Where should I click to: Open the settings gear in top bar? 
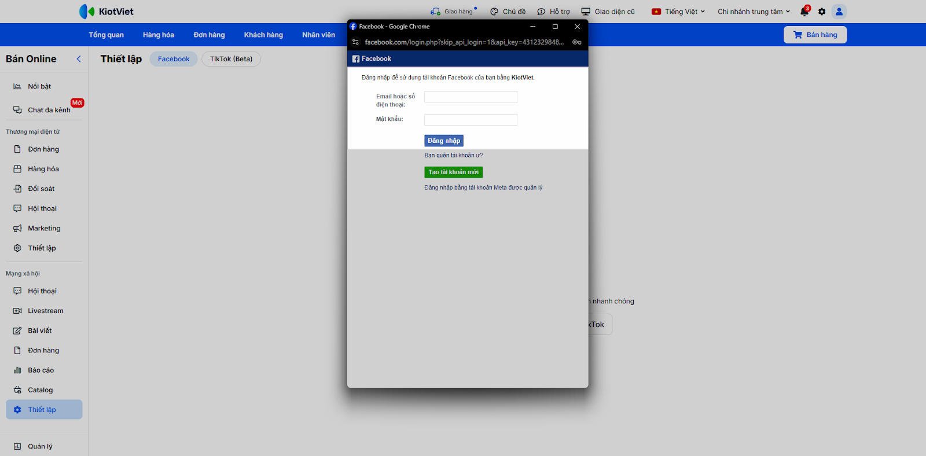[822, 12]
